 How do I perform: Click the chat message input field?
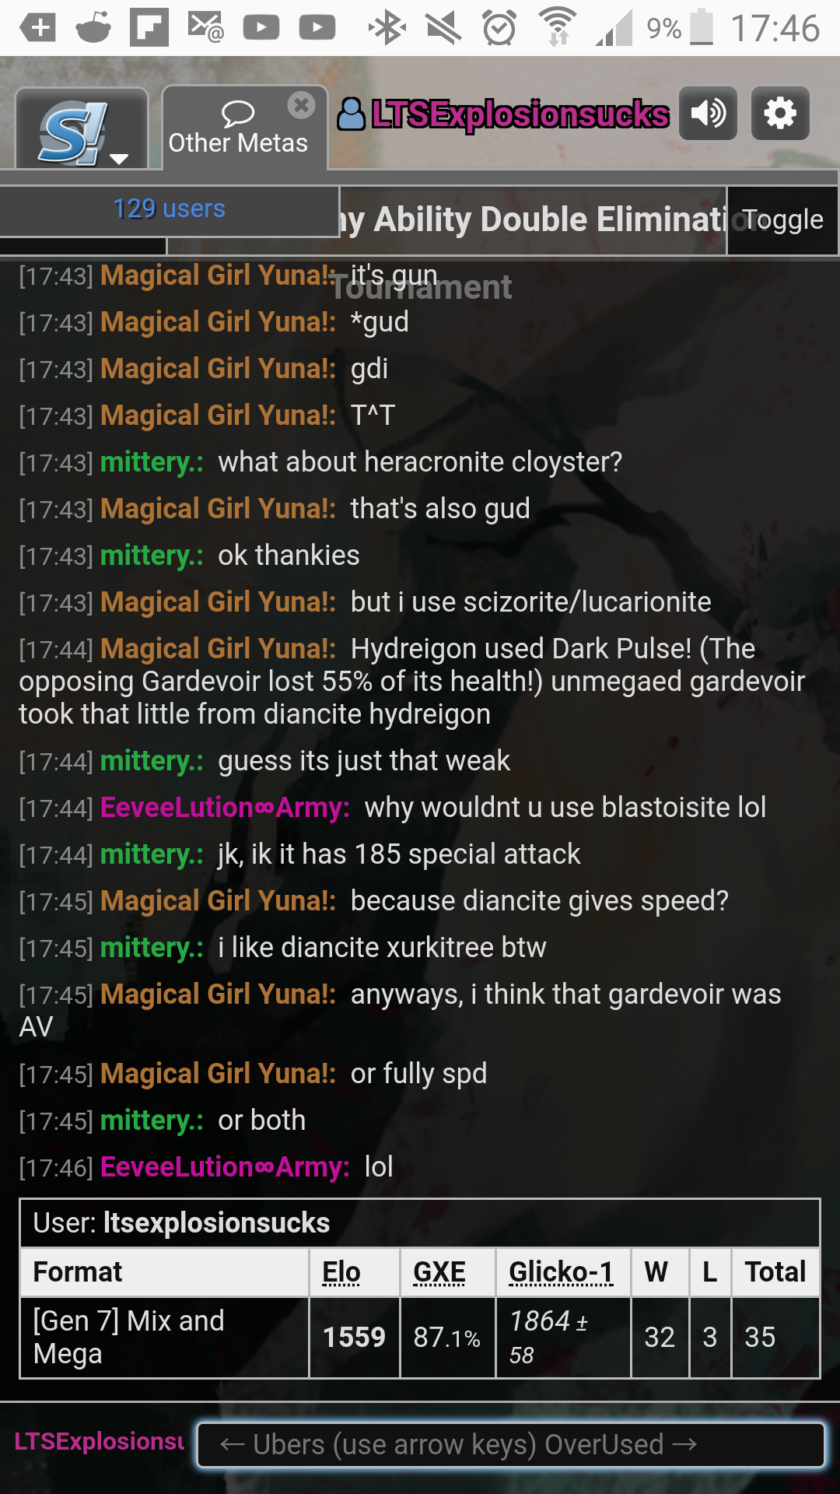point(511,1445)
